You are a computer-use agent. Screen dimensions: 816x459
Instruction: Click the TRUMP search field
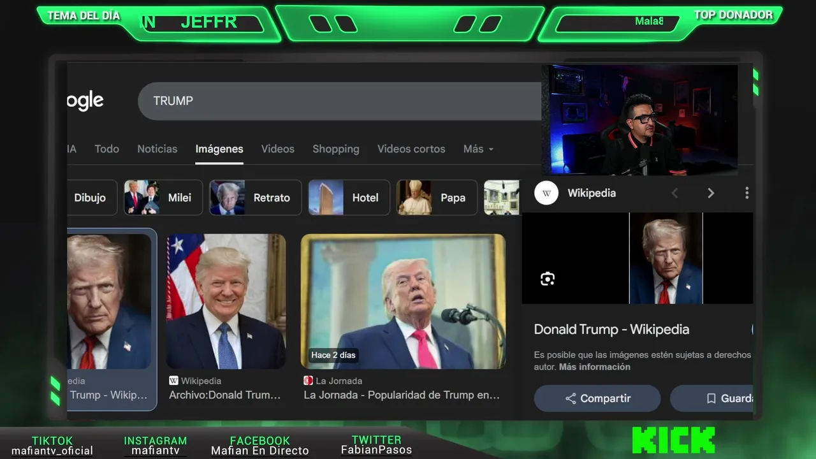pos(339,101)
